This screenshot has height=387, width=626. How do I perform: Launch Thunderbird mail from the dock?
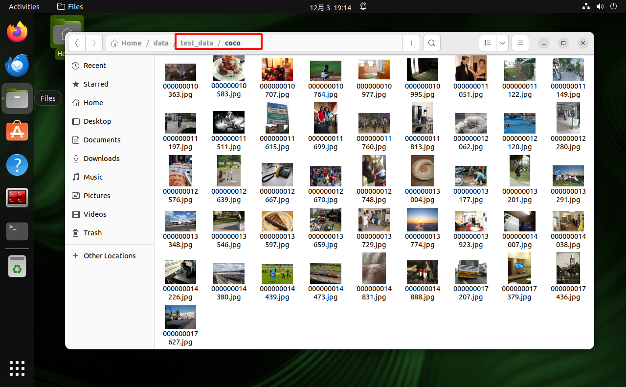(x=17, y=66)
